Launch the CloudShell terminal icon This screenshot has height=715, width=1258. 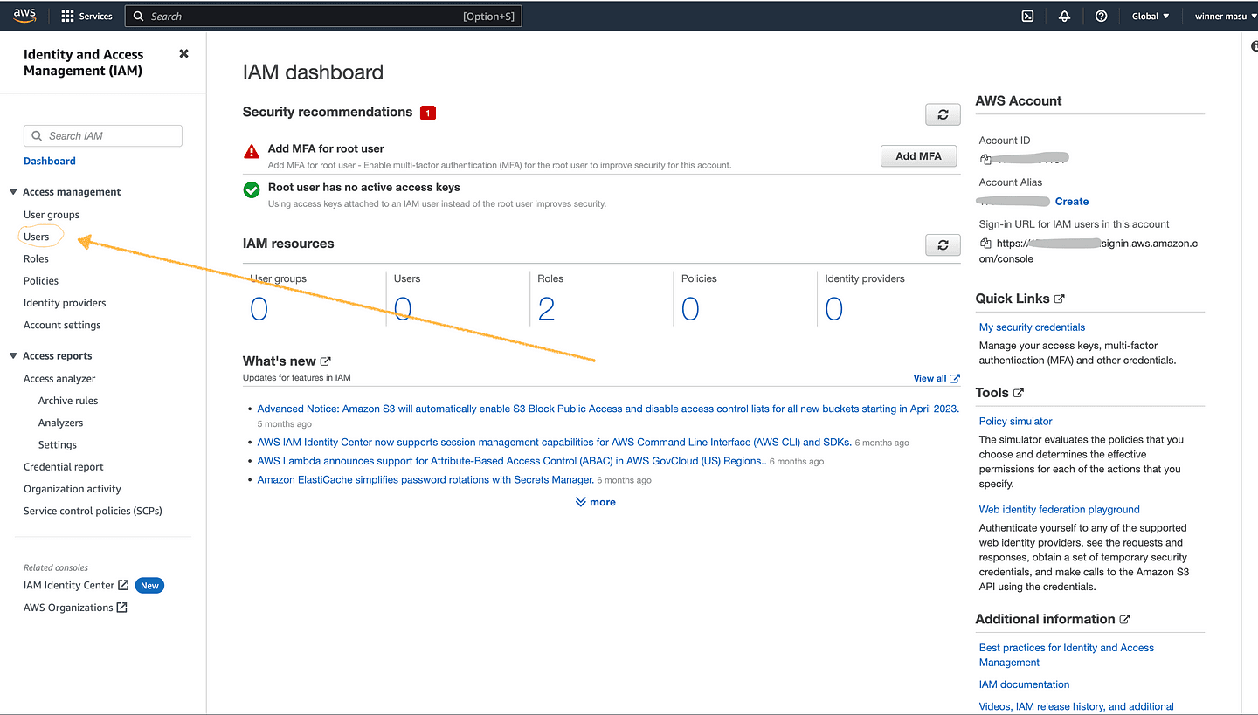1028,16
